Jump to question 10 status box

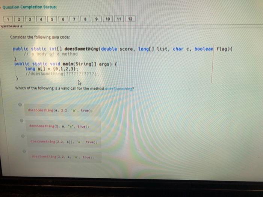coord(108,19)
